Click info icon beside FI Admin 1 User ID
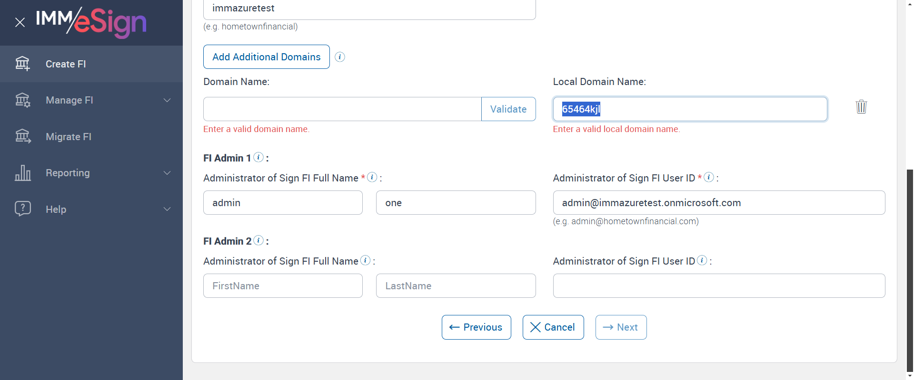The width and height of the screenshot is (914, 380). [709, 177]
